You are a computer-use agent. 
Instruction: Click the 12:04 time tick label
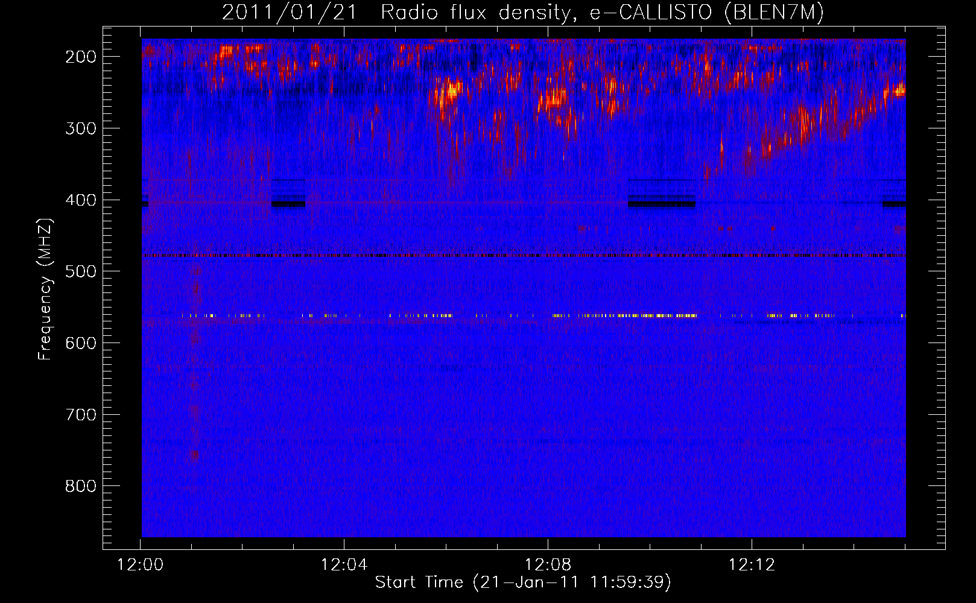point(344,565)
